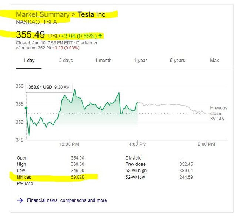Click the green dot marker on the chart
Screen dimensions: 237x216
click(26, 108)
